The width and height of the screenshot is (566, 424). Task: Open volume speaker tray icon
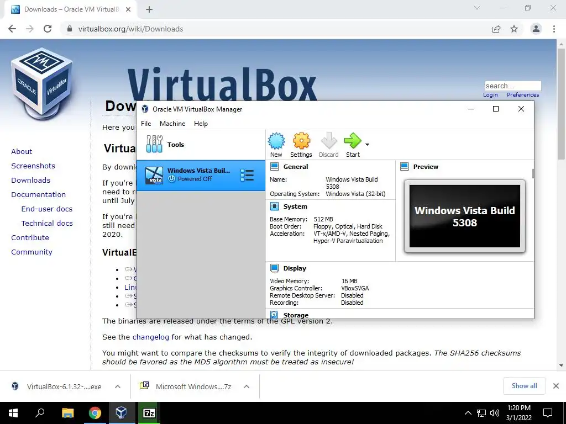click(x=495, y=413)
